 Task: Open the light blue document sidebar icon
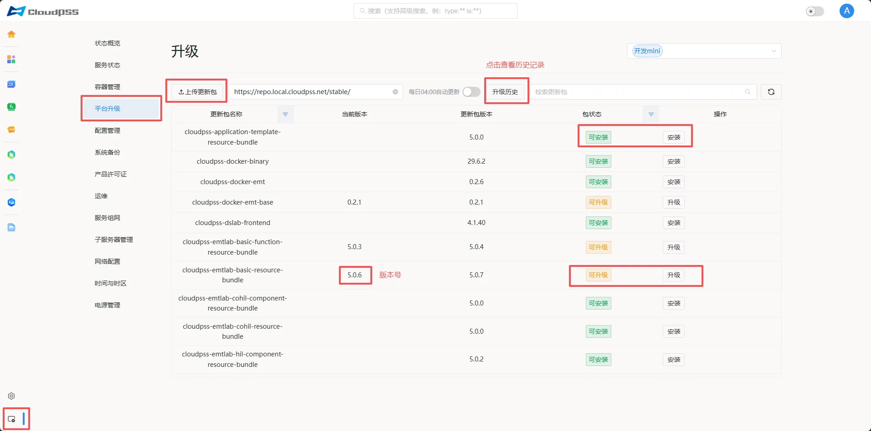pos(11,227)
